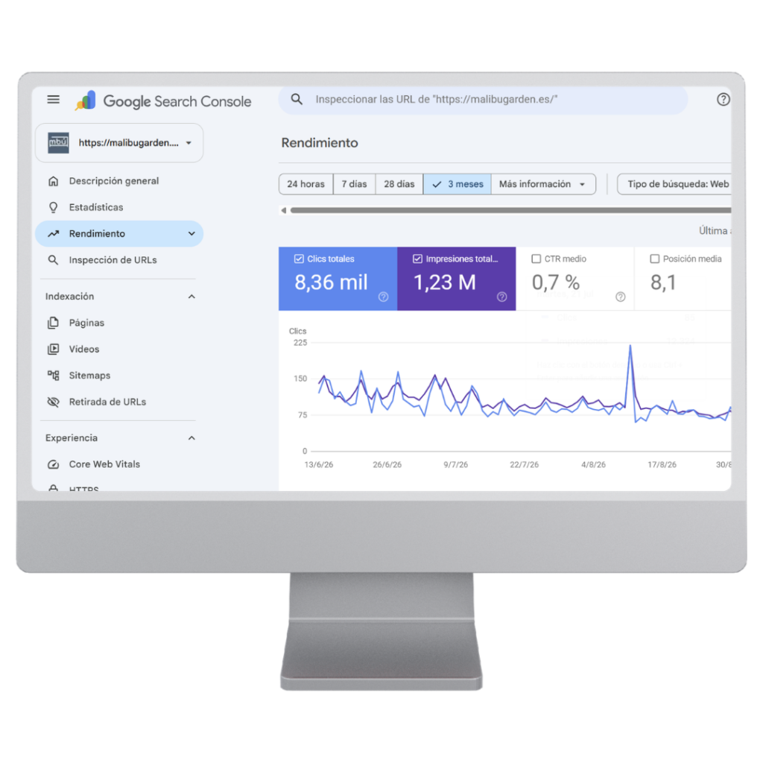Screen dimensions: 763x763
Task: Click the help icon on Clics totales card
Action: tap(384, 297)
